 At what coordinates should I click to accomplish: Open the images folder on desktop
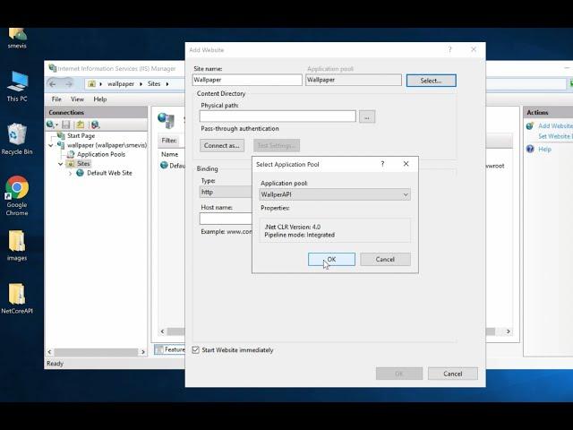coord(17,245)
